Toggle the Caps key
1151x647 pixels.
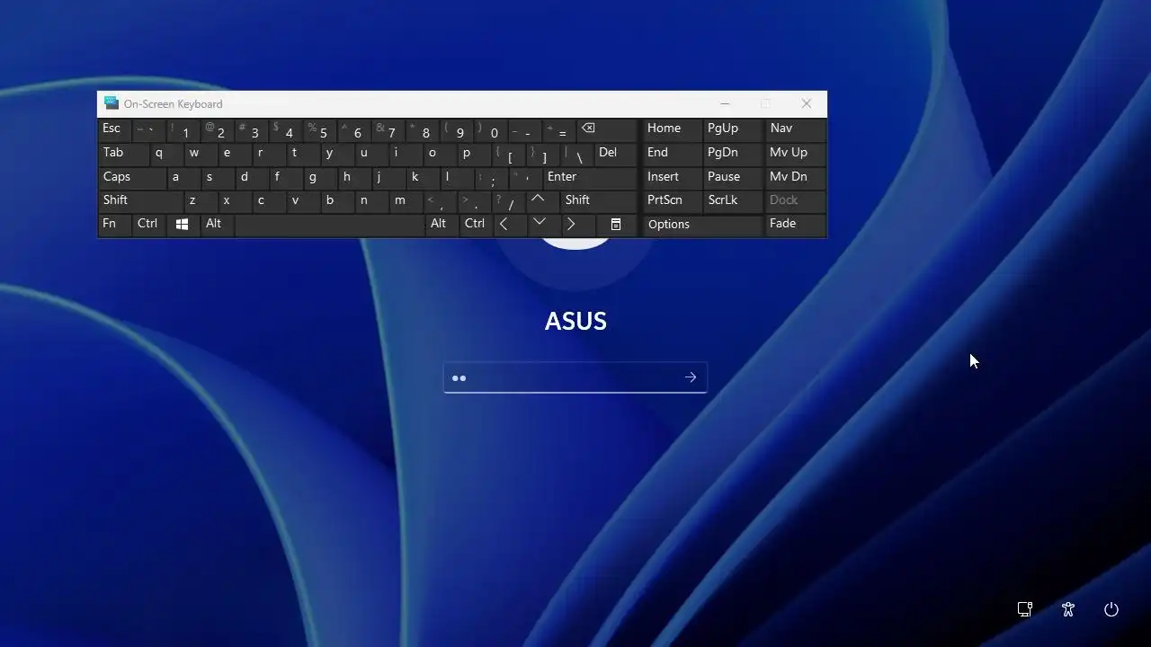(x=130, y=177)
